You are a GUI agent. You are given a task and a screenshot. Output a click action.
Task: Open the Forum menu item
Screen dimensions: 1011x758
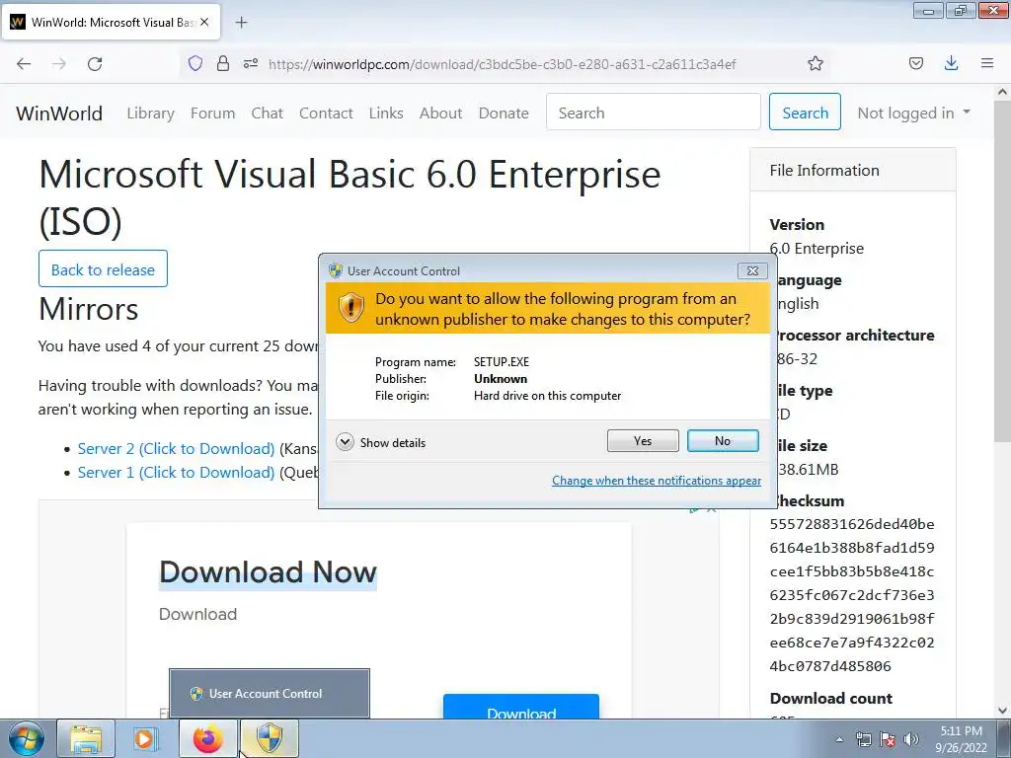click(213, 113)
